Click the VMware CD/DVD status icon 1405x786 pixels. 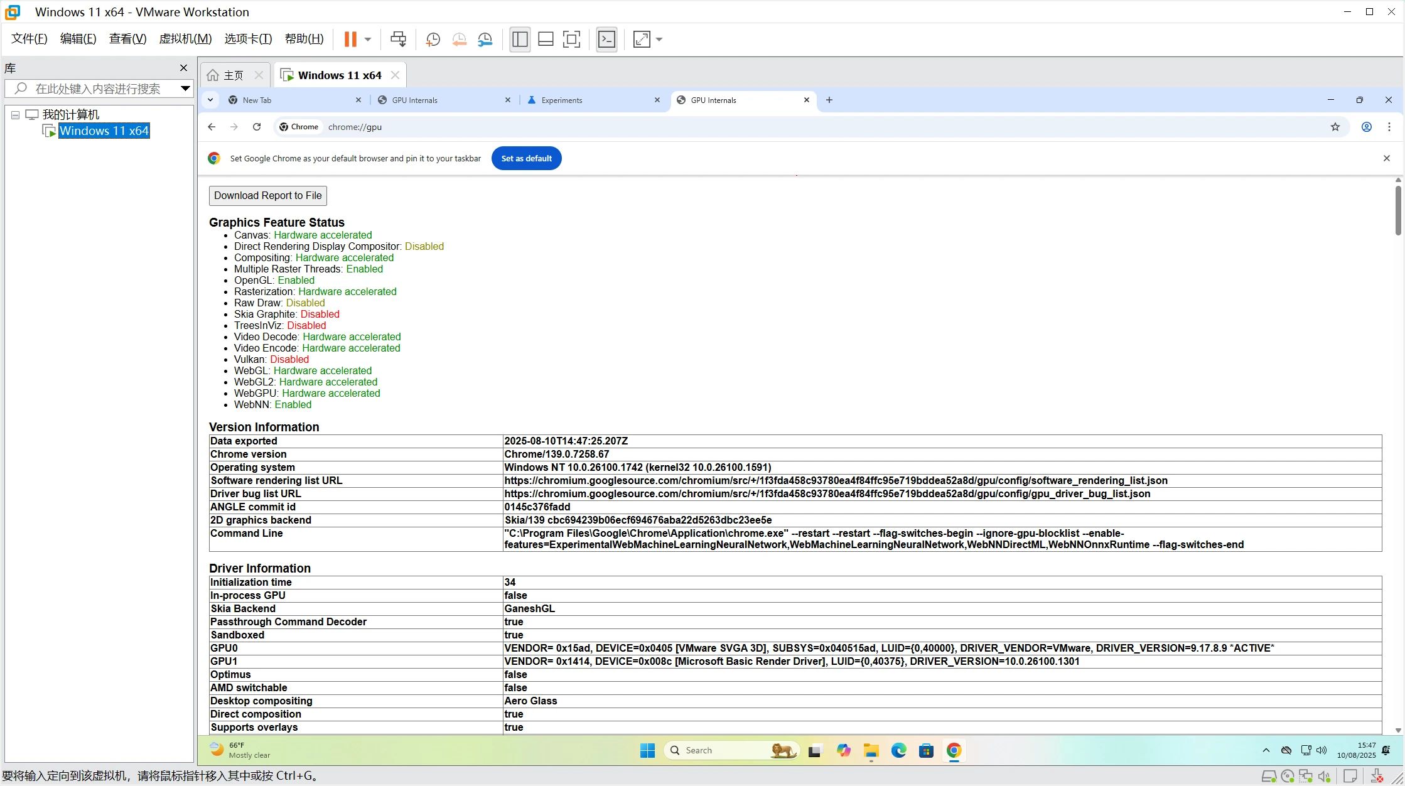tap(1288, 777)
